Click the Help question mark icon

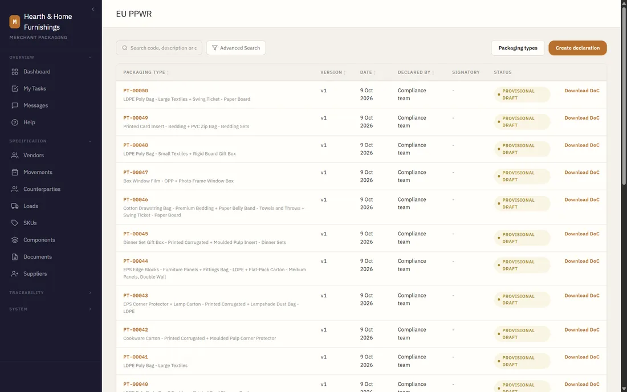point(15,122)
